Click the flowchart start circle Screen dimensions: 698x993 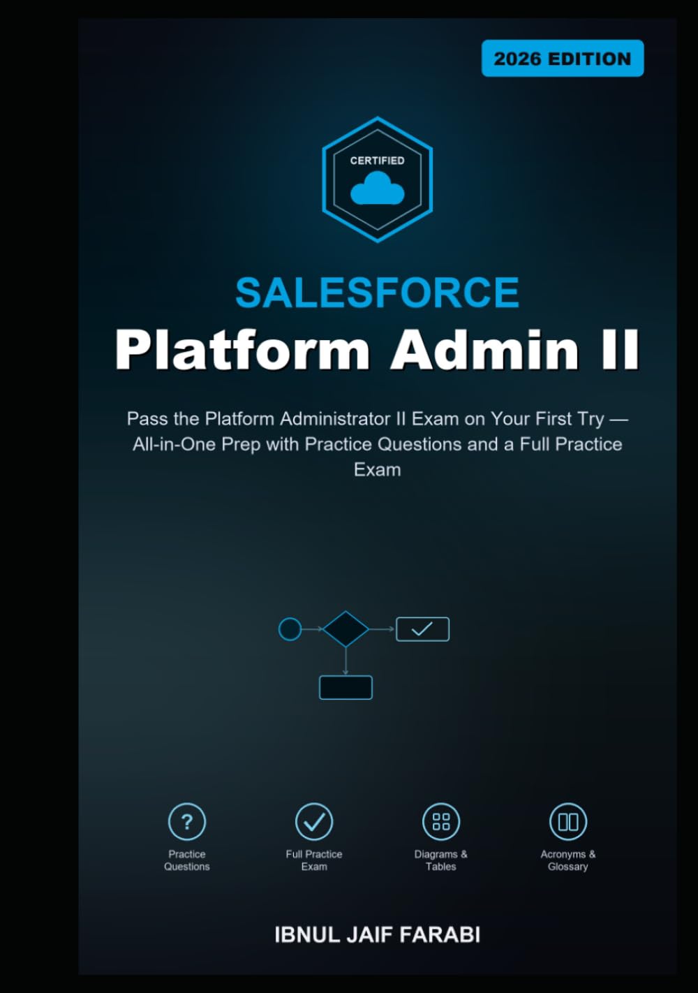(x=290, y=629)
